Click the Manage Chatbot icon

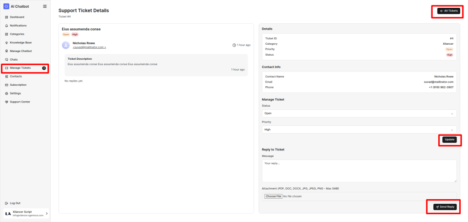(6, 51)
